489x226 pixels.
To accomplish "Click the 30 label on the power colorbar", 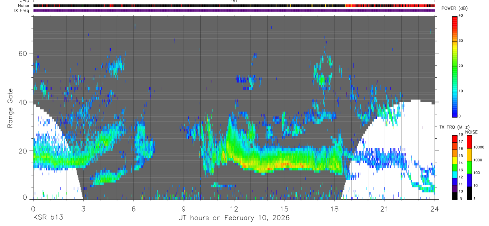I will point(461,41).
